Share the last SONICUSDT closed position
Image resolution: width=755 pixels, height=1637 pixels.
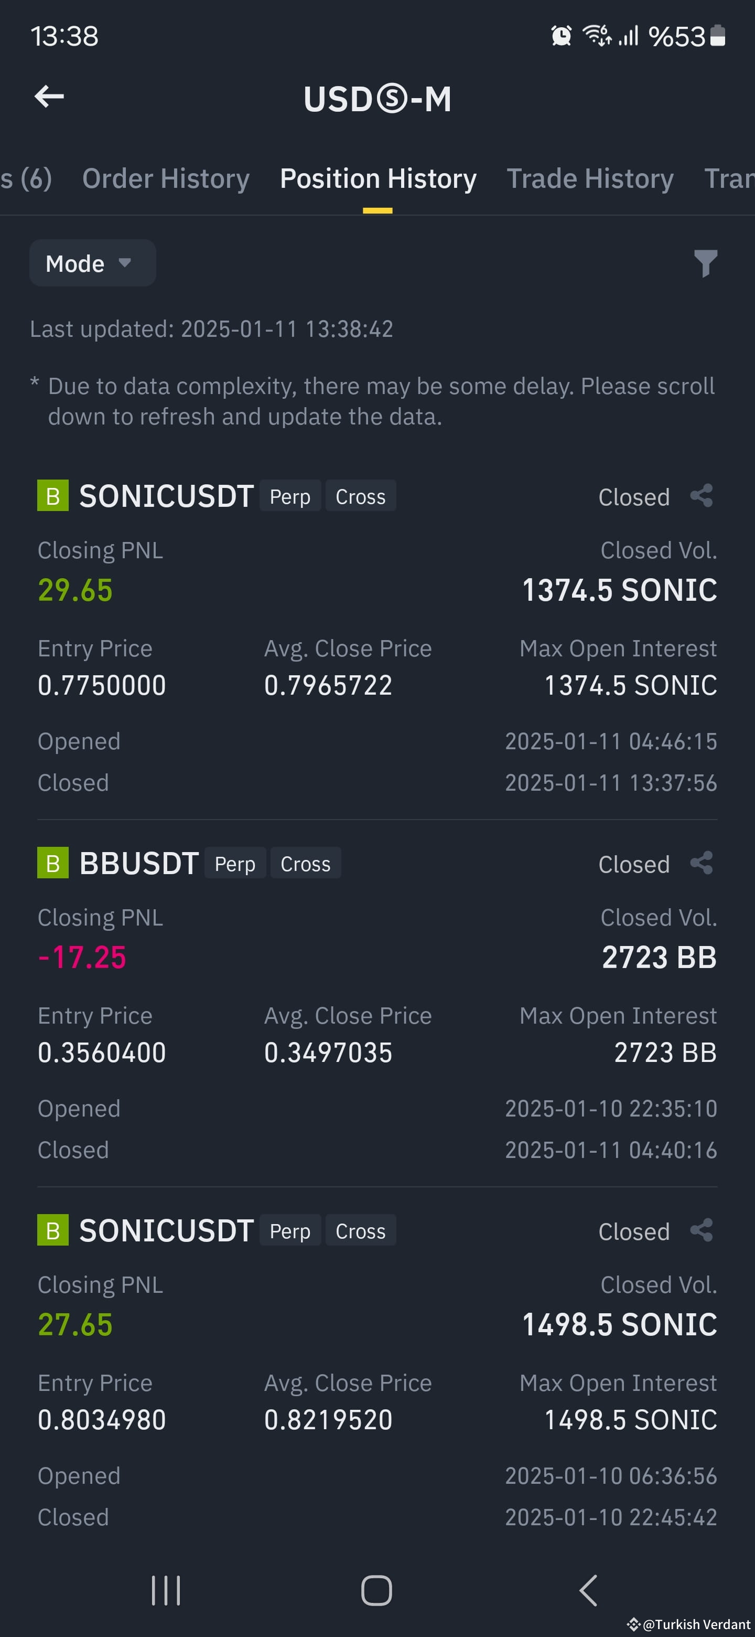(702, 1230)
